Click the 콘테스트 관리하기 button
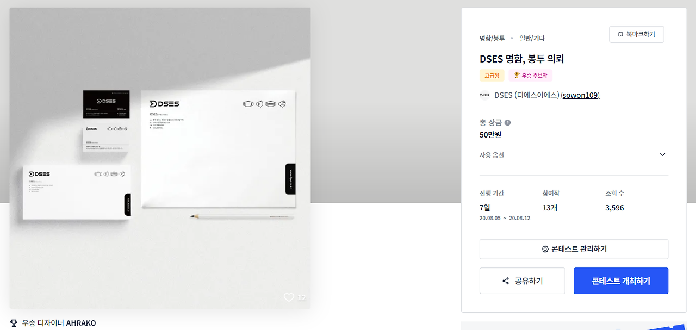This screenshot has width=696, height=330. click(x=574, y=249)
